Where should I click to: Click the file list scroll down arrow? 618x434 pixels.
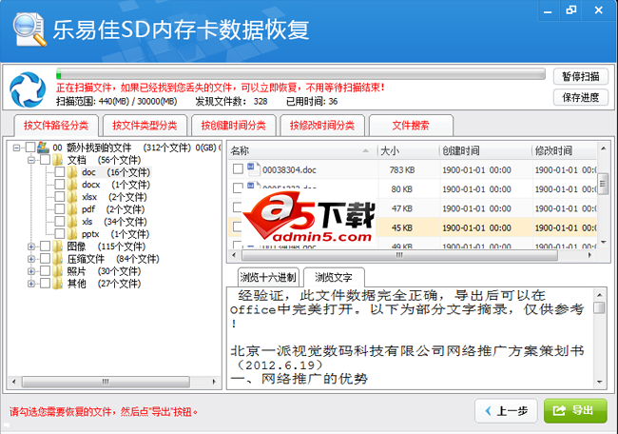click(x=603, y=242)
